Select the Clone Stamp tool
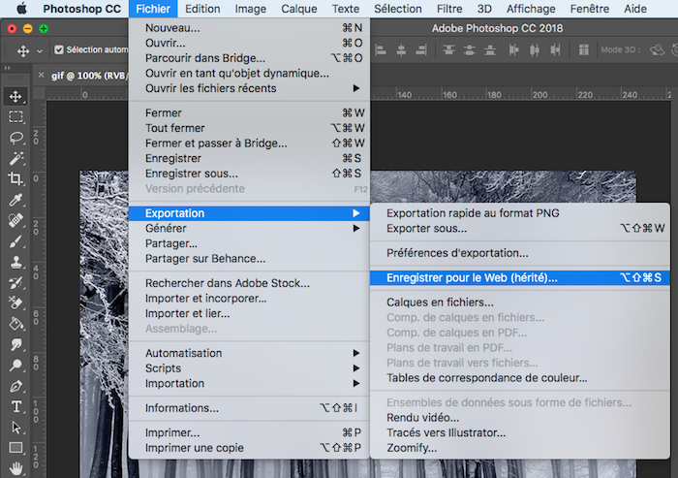Image resolution: width=678 pixels, height=478 pixels. point(16,262)
